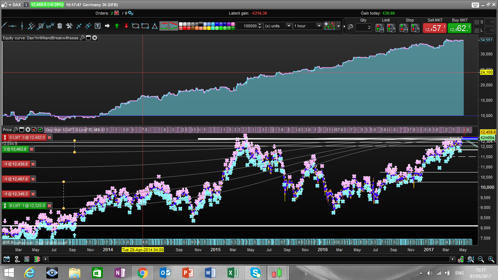The image size is (498, 280).
Task: Click the second Stop order icon
Action: tap(415, 27)
